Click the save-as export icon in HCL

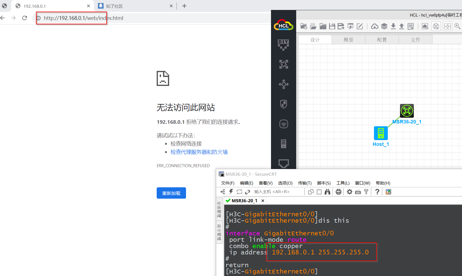pos(341,26)
